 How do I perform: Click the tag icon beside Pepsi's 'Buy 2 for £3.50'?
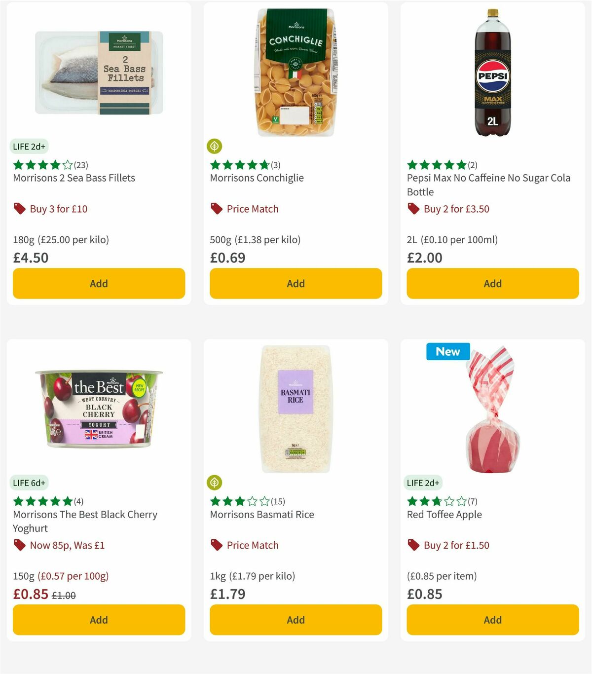(x=413, y=209)
